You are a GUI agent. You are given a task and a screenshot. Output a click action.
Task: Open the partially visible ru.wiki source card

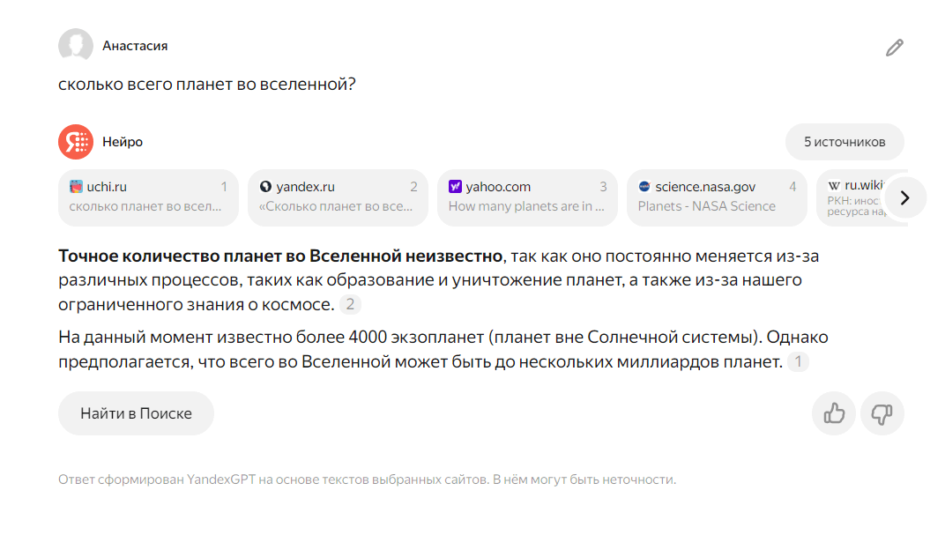pos(852,197)
